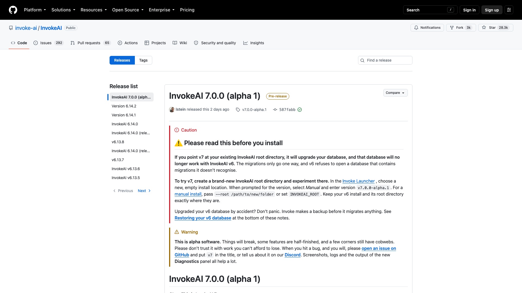Open the global navigation settings icon

[x=509, y=10]
